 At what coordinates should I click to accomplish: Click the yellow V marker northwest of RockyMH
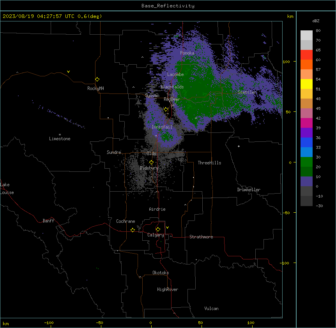68,72
